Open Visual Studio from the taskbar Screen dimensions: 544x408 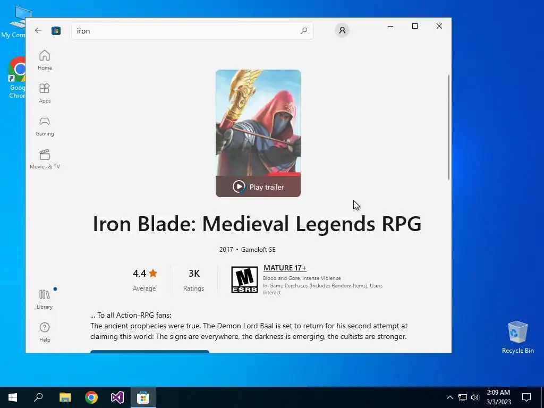point(117,397)
